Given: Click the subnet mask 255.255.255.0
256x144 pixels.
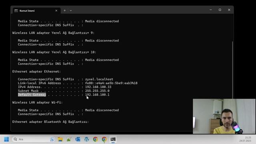Looking at the screenshot, I should point(97,91).
